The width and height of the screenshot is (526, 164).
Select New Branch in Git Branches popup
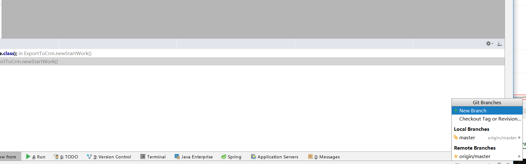tap(473, 111)
